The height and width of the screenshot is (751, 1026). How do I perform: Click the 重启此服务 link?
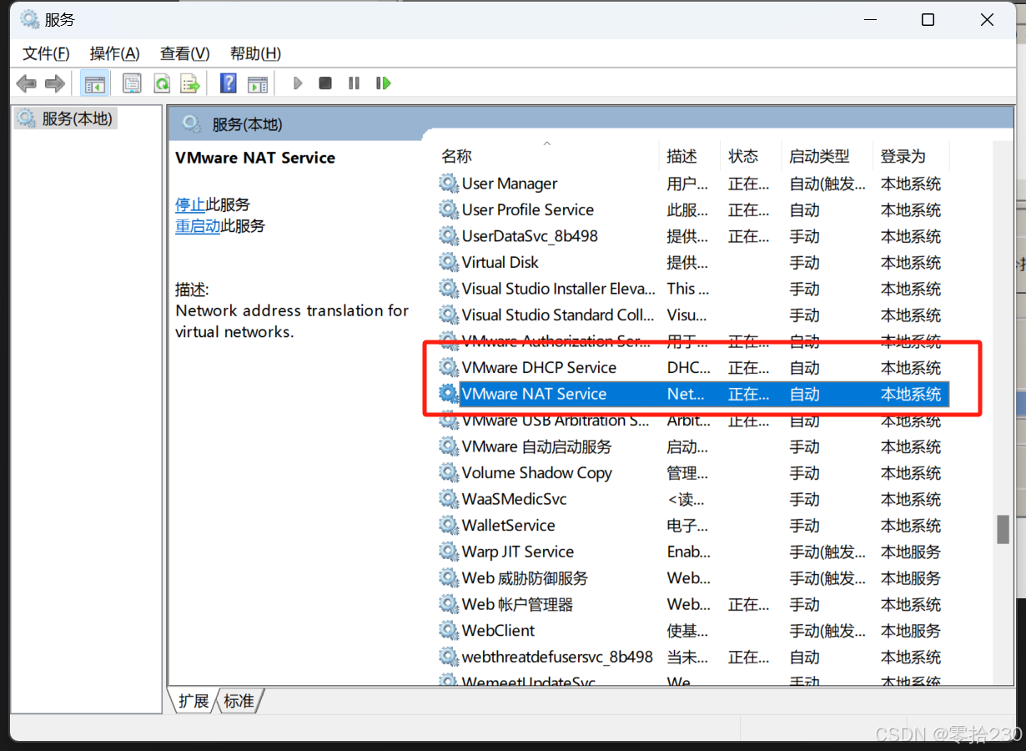click(x=198, y=226)
